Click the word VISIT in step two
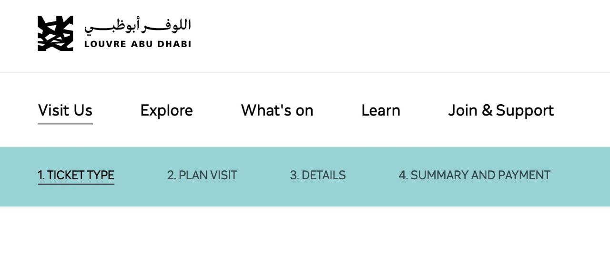Viewport: 610px width, 254px height. pos(224,176)
